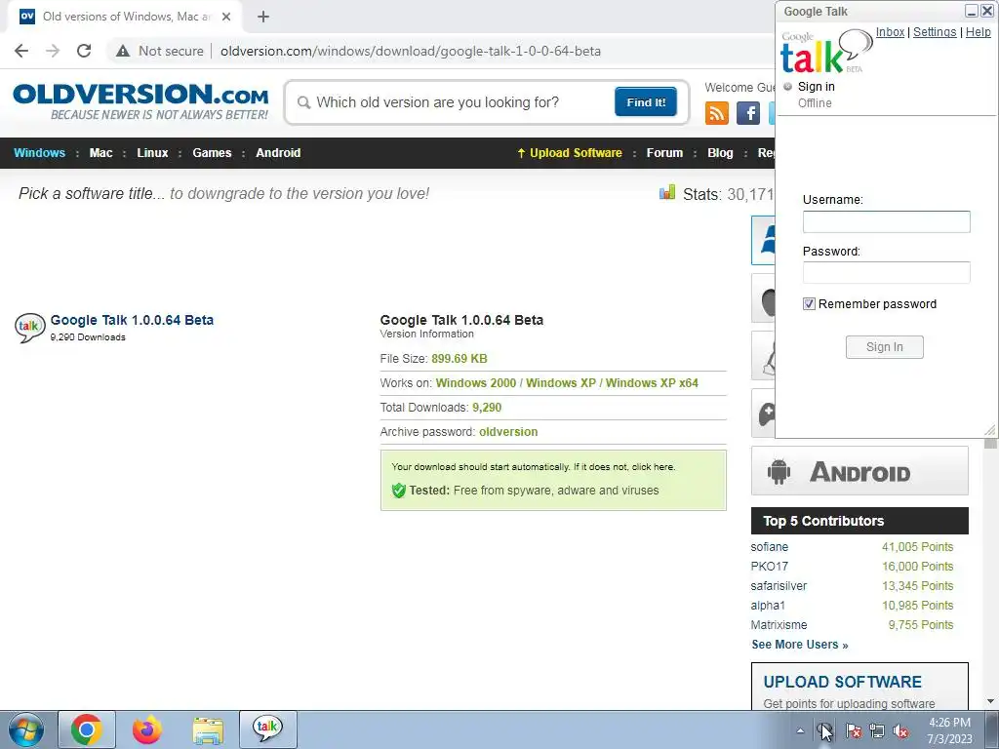Click the Windows 2000 compatibility link

pyautogui.click(x=476, y=383)
